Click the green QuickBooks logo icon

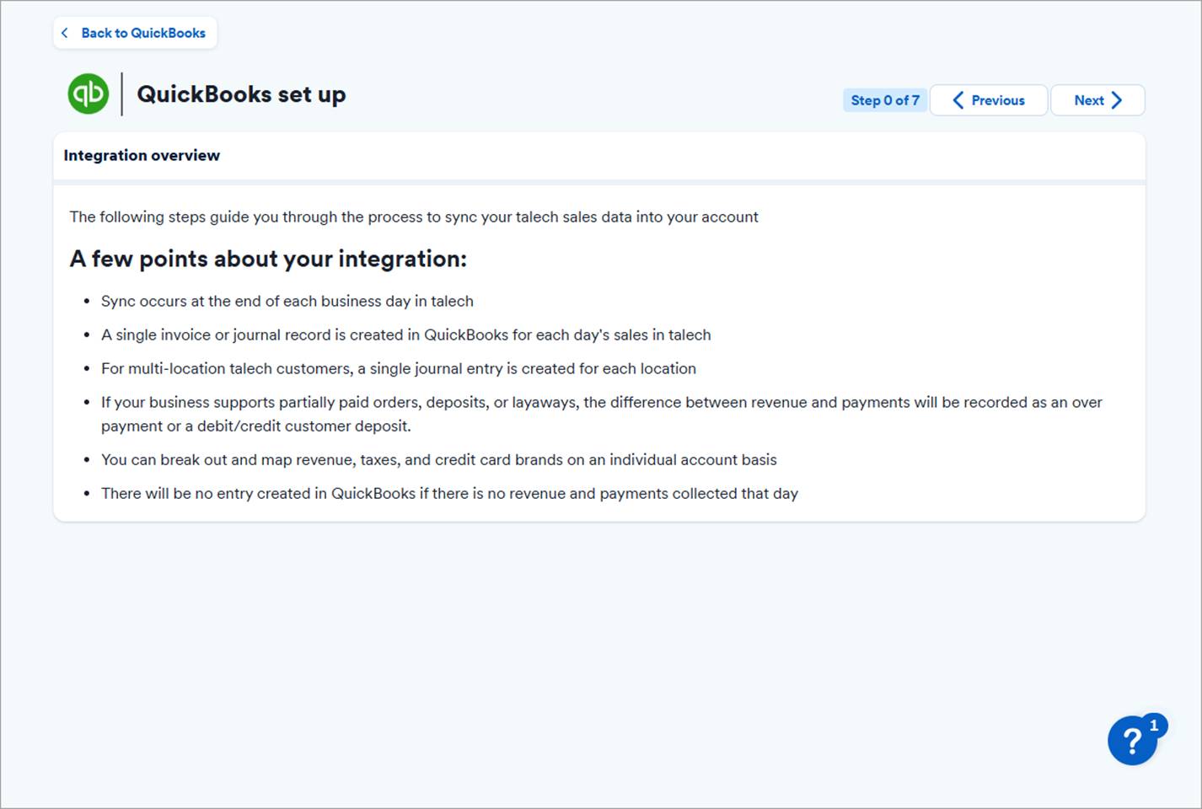pyautogui.click(x=89, y=94)
